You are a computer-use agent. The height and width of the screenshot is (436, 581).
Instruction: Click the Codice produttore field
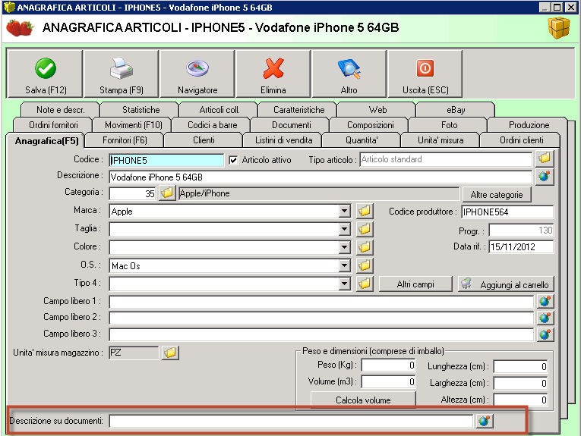(x=507, y=212)
